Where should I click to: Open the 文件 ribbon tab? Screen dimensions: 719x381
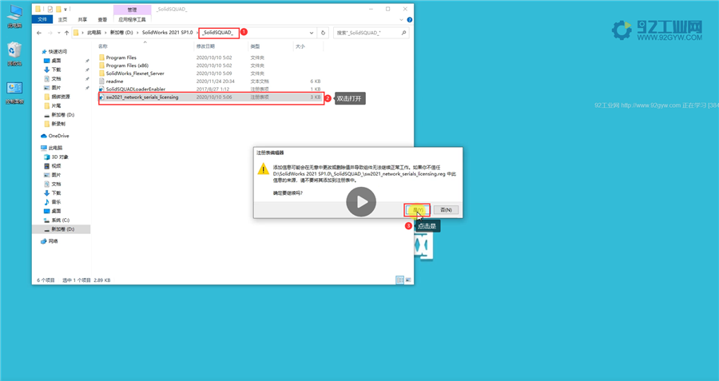click(42, 20)
